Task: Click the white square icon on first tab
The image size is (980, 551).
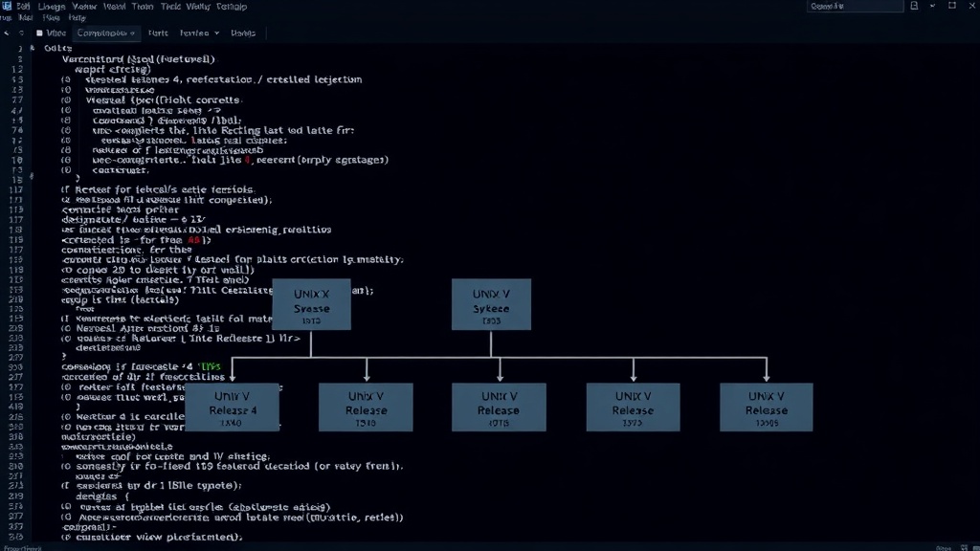Action: [x=39, y=33]
